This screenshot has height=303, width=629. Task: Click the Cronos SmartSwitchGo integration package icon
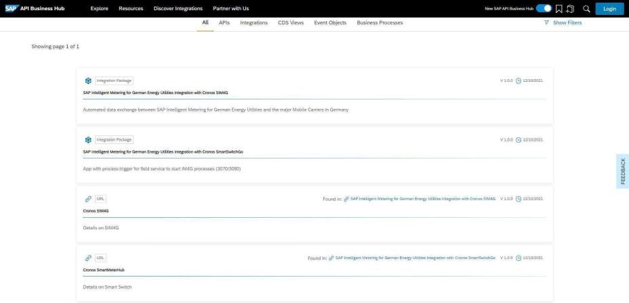(87, 139)
